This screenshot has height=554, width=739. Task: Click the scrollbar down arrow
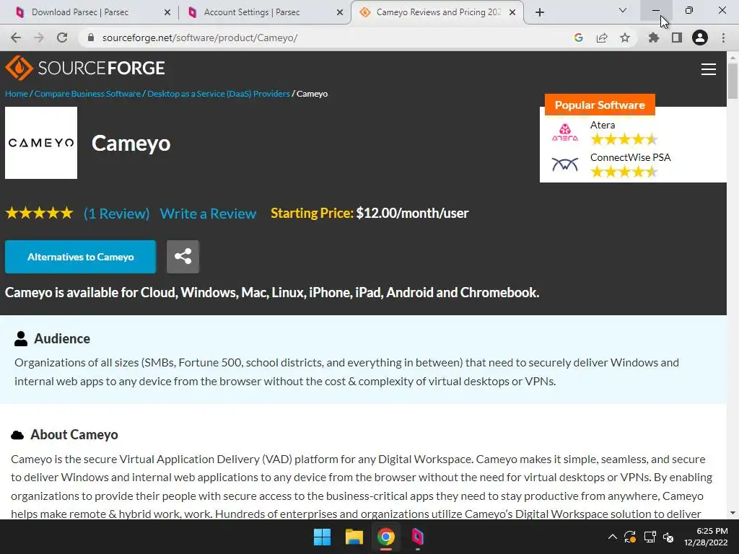(x=733, y=513)
